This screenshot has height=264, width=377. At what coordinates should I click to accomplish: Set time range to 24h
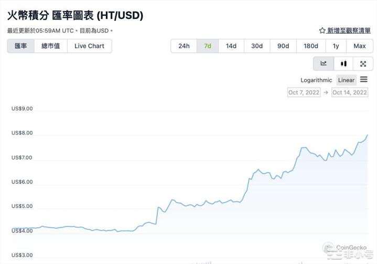tap(184, 46)
